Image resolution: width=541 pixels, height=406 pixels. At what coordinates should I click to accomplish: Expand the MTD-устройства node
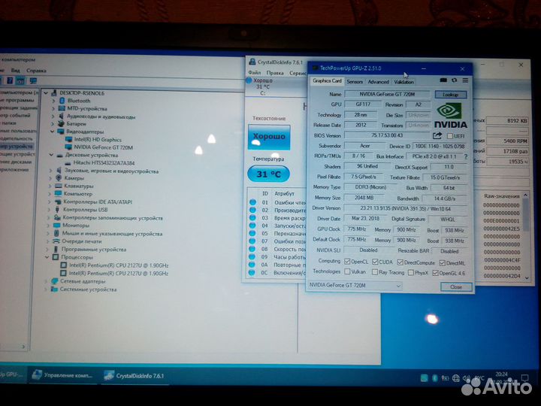point(53,108)
